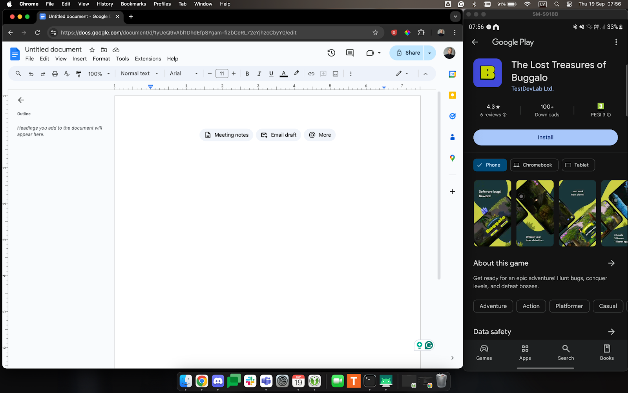Insert Meeting notes template
Screen dimensions: 628x393
226,135
